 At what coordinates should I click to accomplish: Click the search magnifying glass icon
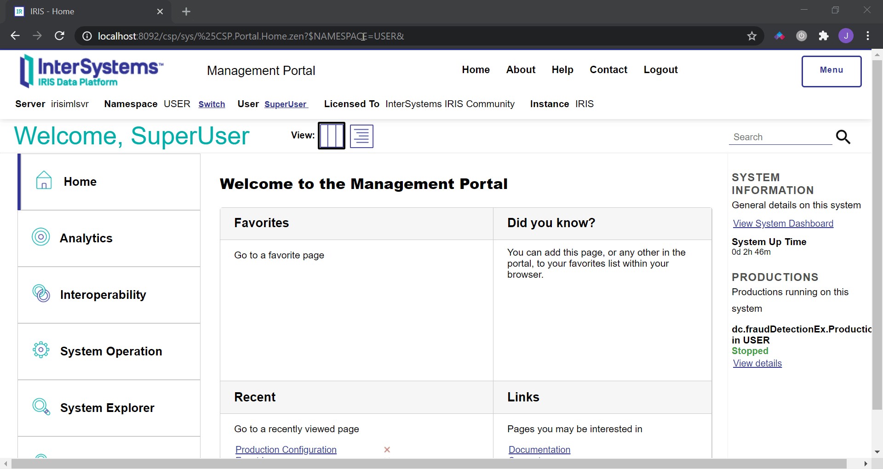843,137
